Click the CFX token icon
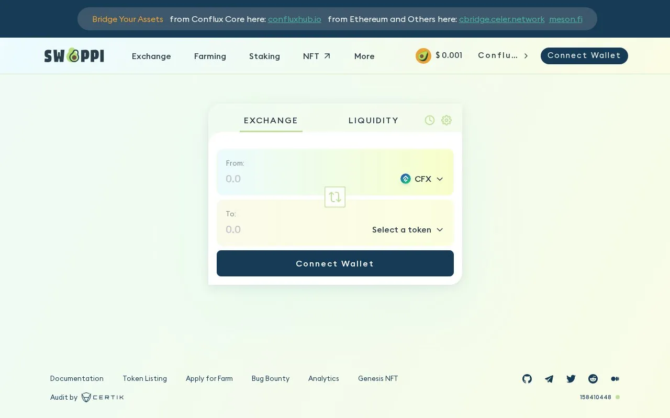 pyautogui.click(x=406, y=179)
